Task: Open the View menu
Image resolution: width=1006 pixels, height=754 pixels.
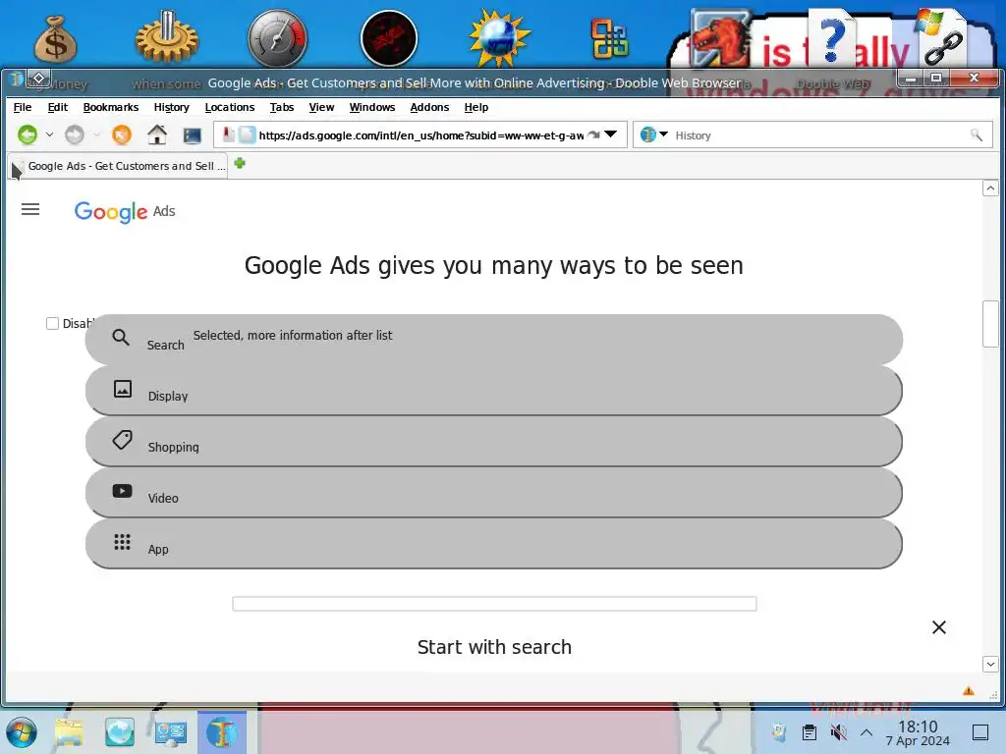Action: click(321, 107)
